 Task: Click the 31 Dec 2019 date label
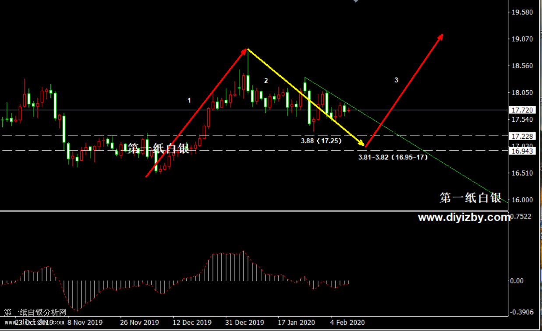point(244,323)
